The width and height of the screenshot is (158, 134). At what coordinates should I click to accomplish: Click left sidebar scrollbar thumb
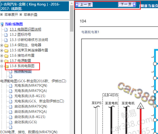coord(72,18)
